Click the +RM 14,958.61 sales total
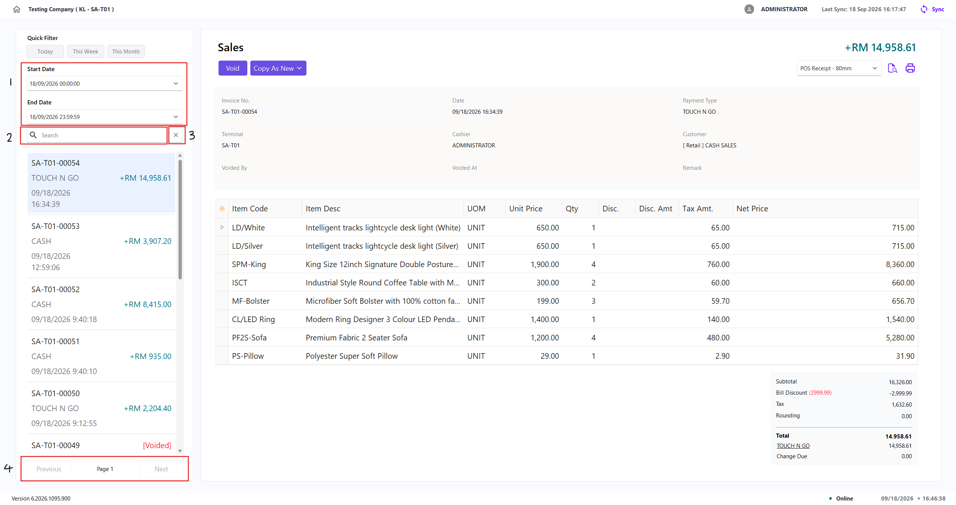The height and width of the screenshot is (505, 956). click(880, 48)
